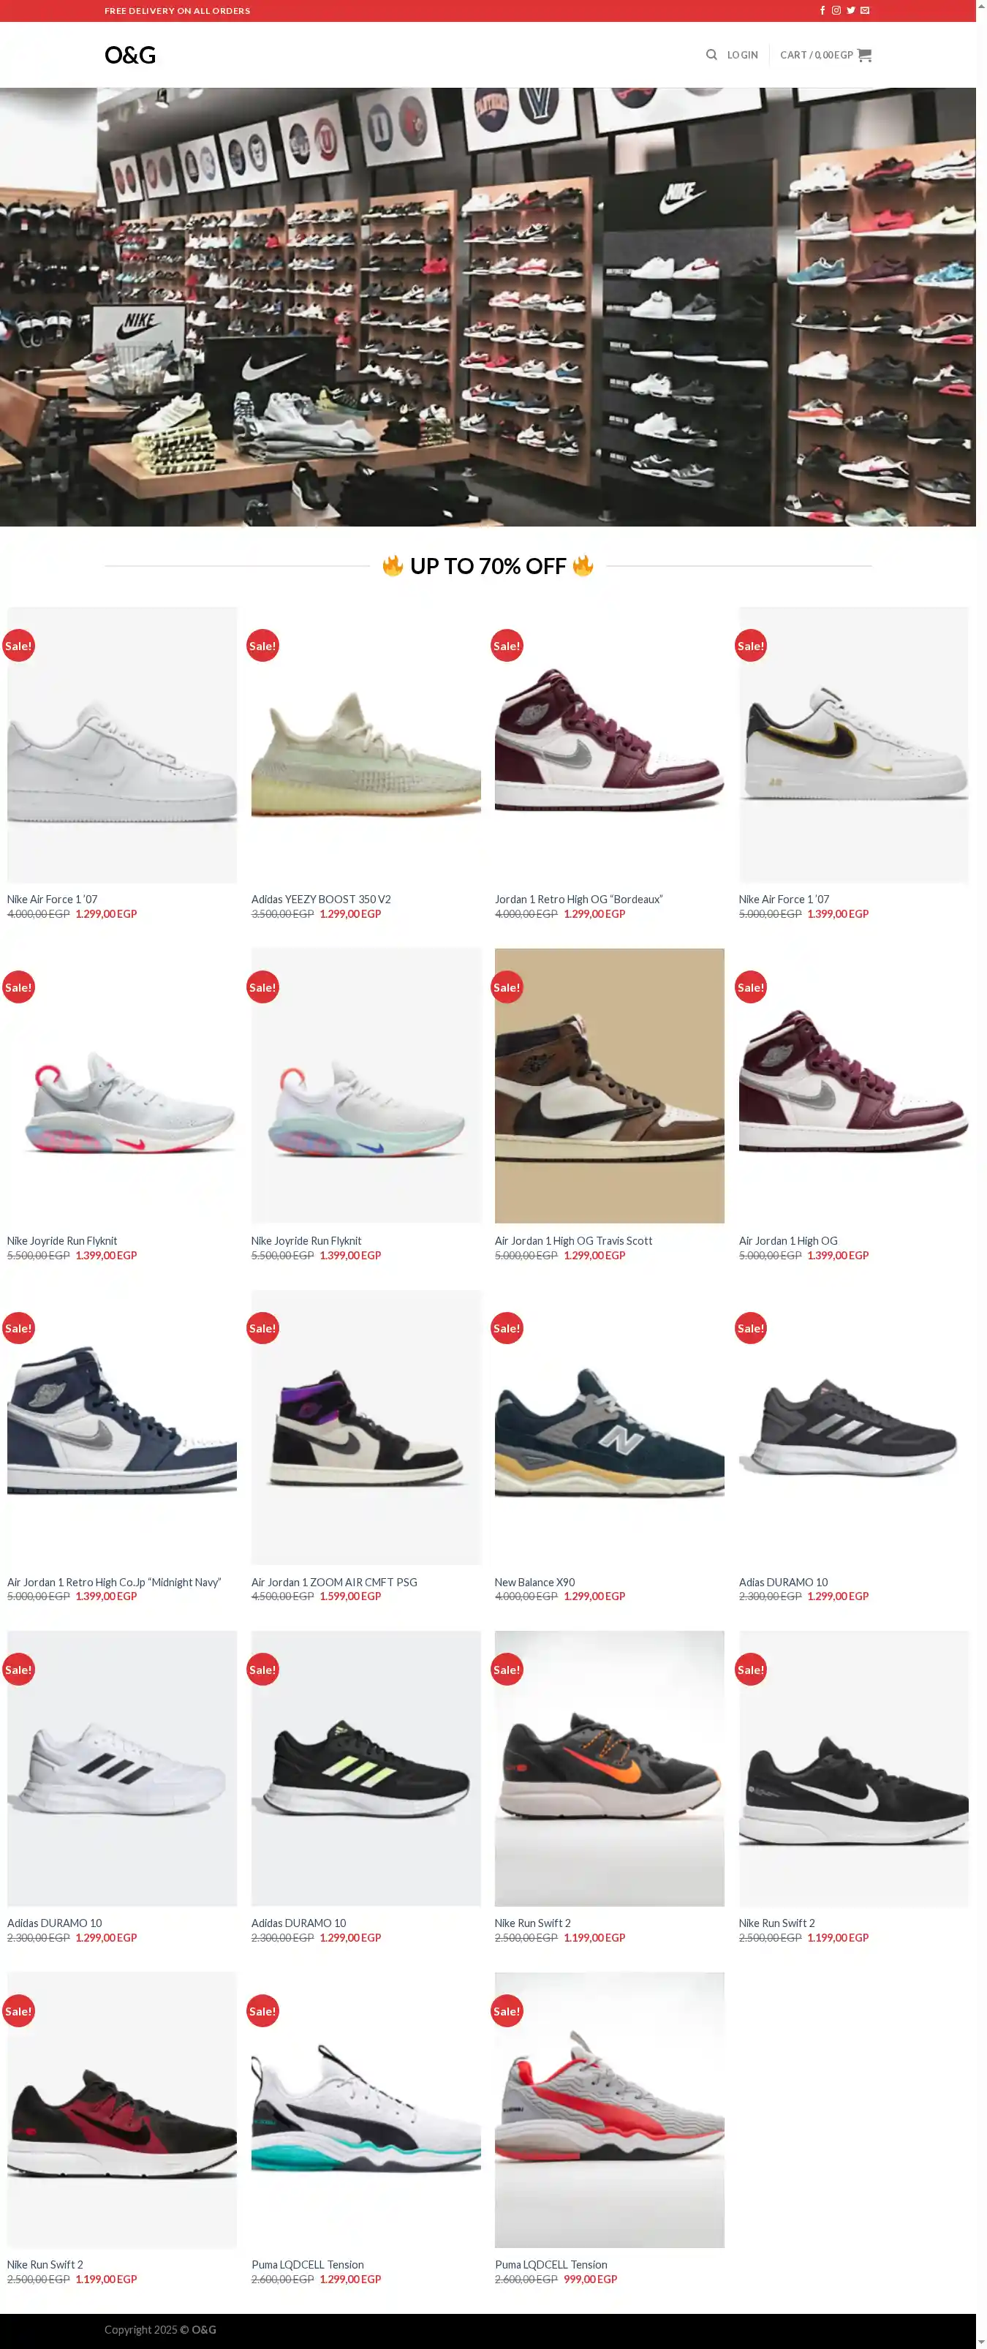
Task: Click the store hero banner image
Action: [x=488, y=306]
